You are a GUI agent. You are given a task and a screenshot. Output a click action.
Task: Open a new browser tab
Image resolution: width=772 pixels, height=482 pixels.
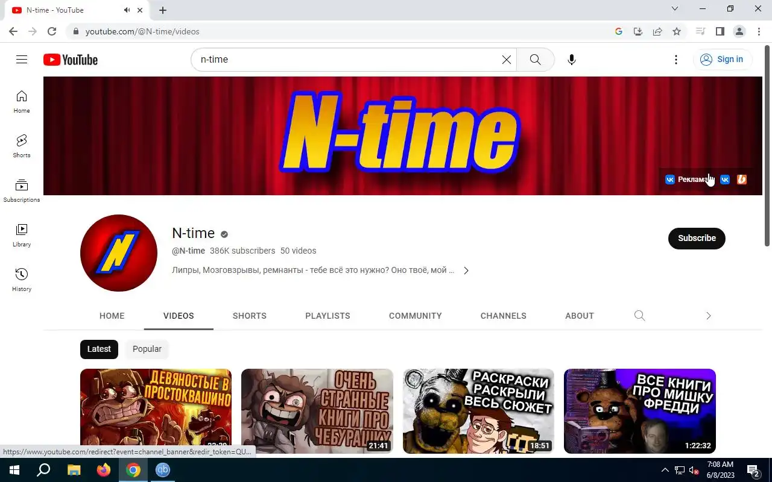coord(163,10)
